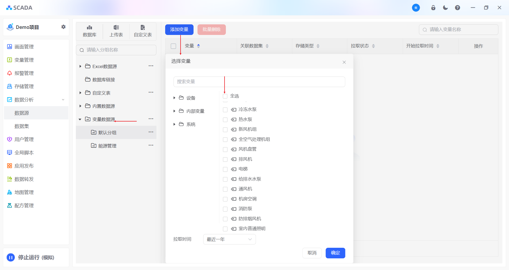The width and height of the screenshot is (509, 270).
Task: Select the 电梯 variable checkbox
Action: pyautogui.click(x=225, y=169)
